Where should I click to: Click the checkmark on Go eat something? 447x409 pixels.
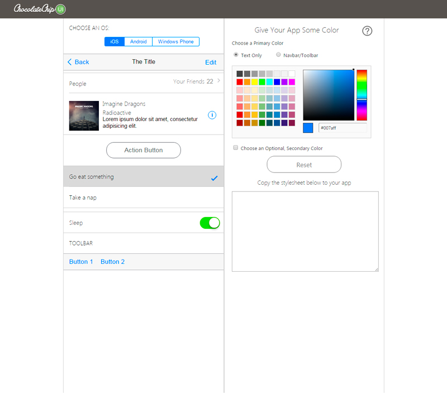pos(214,178)
